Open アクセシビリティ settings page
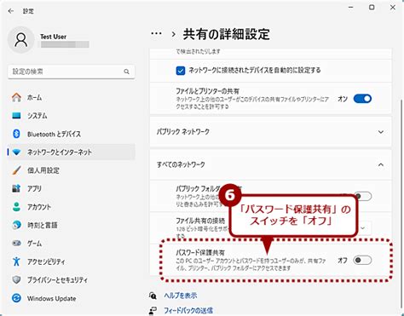This screenshot has width=404, height=316. coord(72,261)
